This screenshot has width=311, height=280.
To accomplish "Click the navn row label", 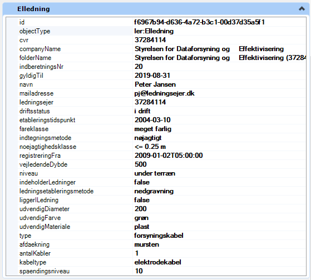I will (26, 84).
